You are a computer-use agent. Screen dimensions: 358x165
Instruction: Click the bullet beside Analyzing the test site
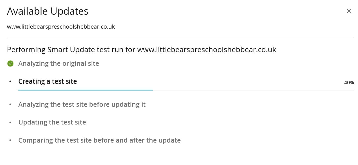[10, 104]
